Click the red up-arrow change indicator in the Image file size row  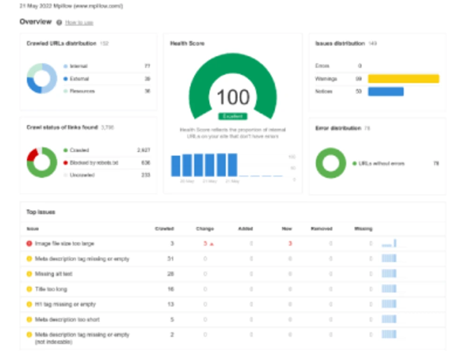pyautogui.click(x=212, y=244)
